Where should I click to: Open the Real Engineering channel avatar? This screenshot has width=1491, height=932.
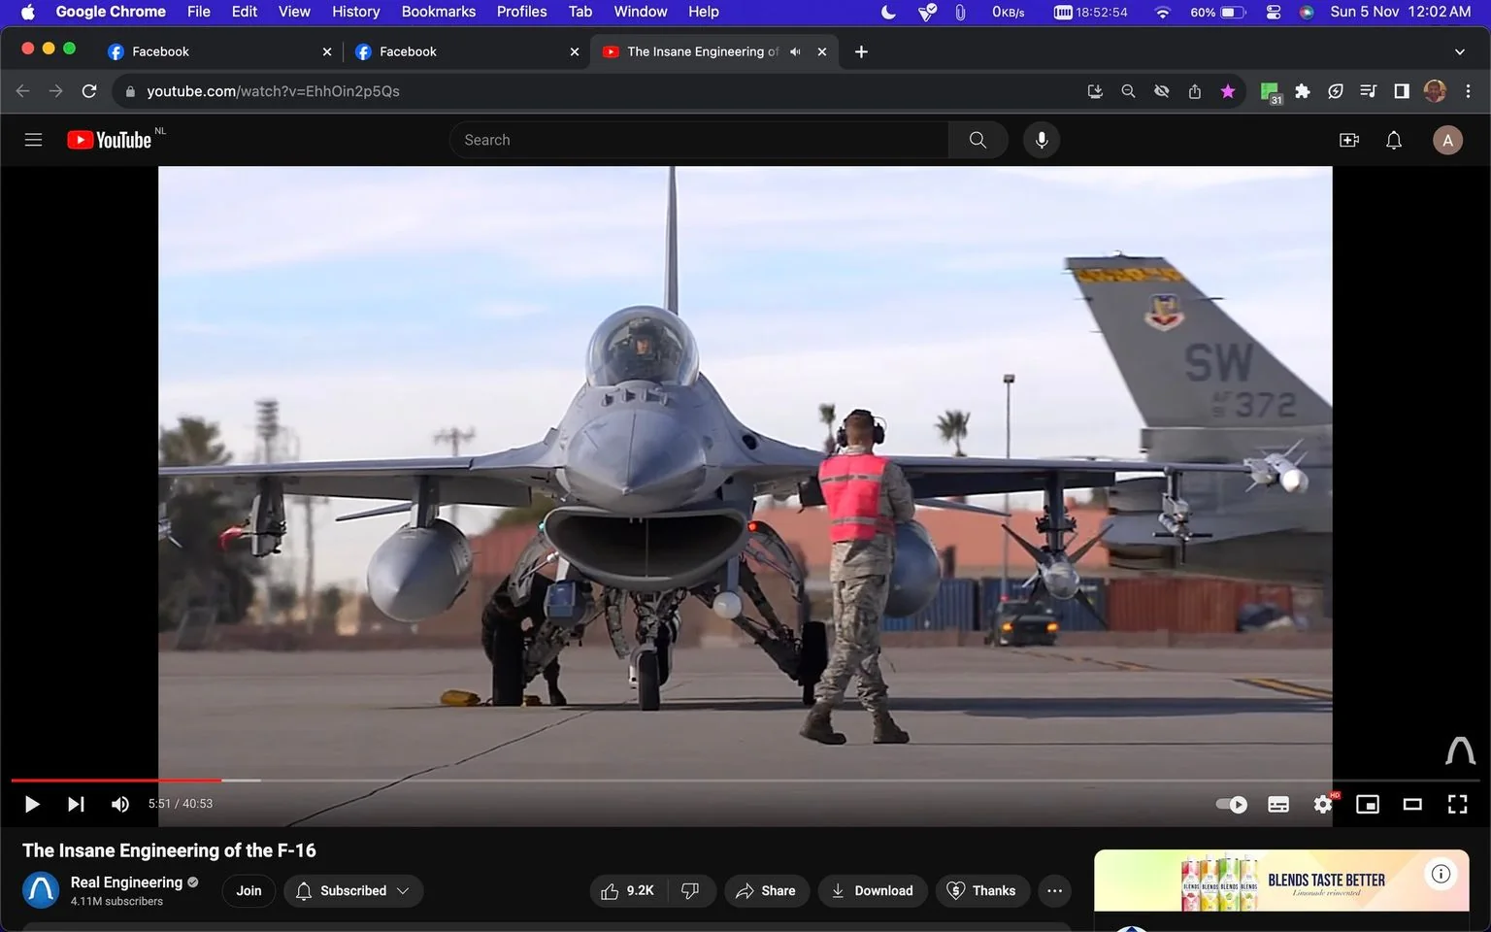click(x=41, y=890)
